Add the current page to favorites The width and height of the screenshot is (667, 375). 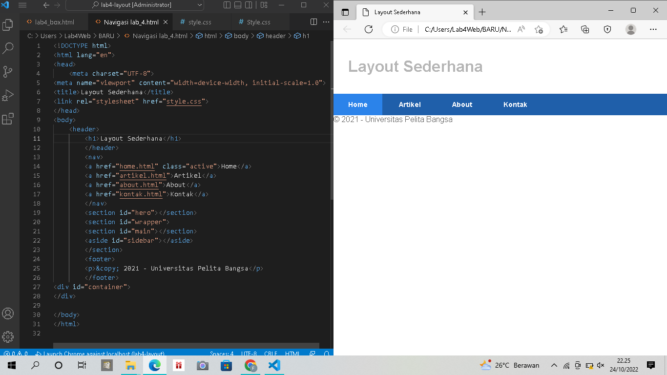tap(540, 29)
